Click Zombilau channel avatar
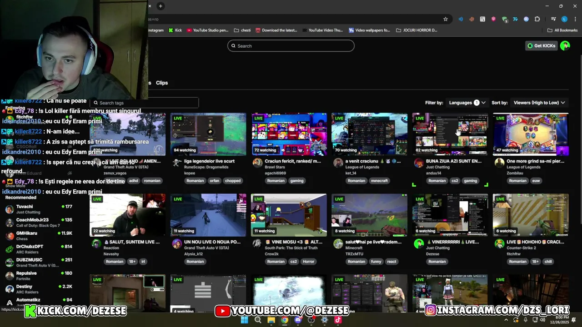This screenshot has width=582, height=327. point(499,163)
